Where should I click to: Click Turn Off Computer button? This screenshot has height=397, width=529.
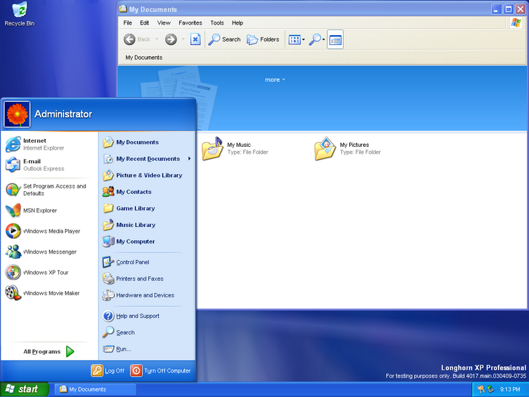click(161, 371)
